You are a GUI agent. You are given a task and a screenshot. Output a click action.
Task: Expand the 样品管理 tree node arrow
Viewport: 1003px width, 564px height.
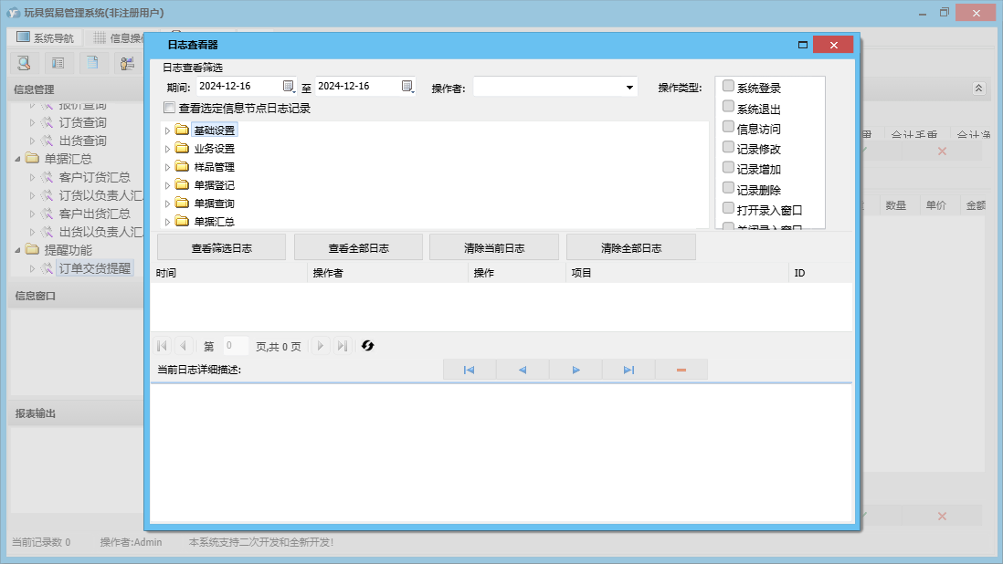(x=167, y=167)
